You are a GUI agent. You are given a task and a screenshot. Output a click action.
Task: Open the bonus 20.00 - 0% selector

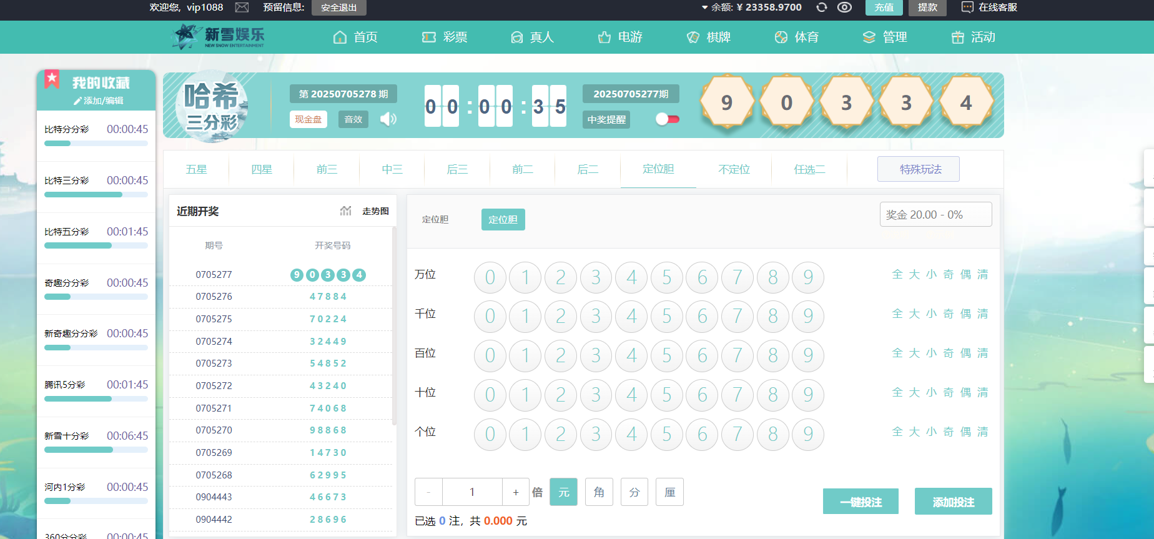coord(935,215)
